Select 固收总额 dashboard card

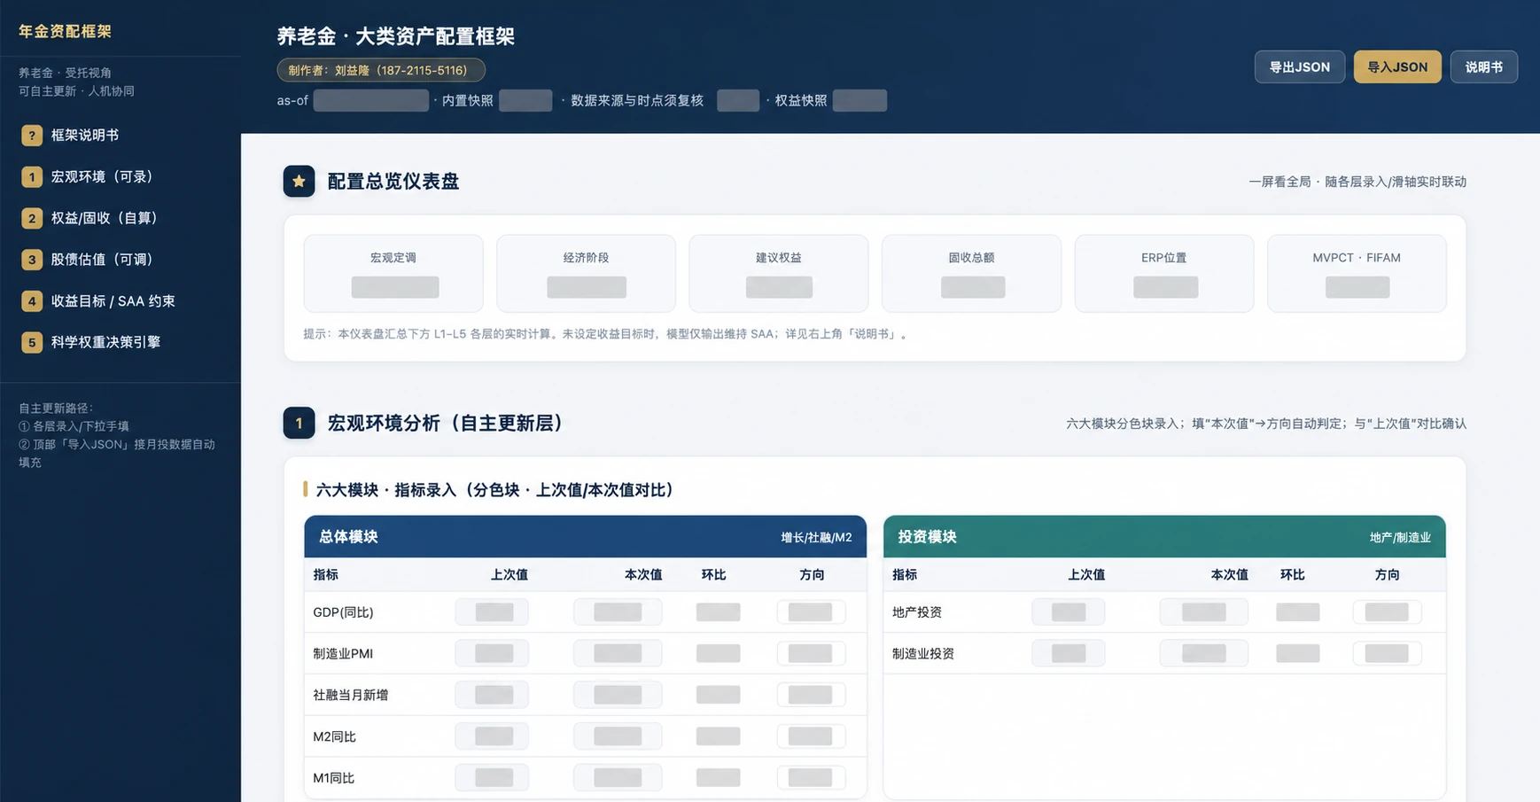[x=971, y=273]
